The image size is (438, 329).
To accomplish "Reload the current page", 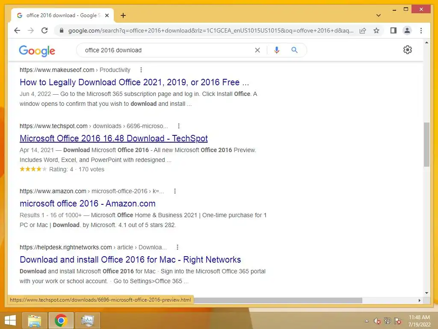I will (x=44, y=30).
